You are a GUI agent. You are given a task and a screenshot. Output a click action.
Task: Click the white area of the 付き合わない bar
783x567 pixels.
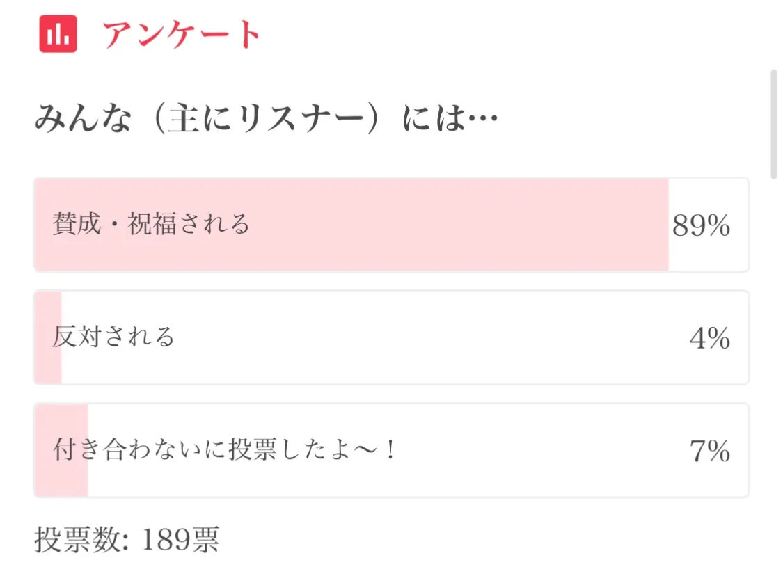point(543,451)
